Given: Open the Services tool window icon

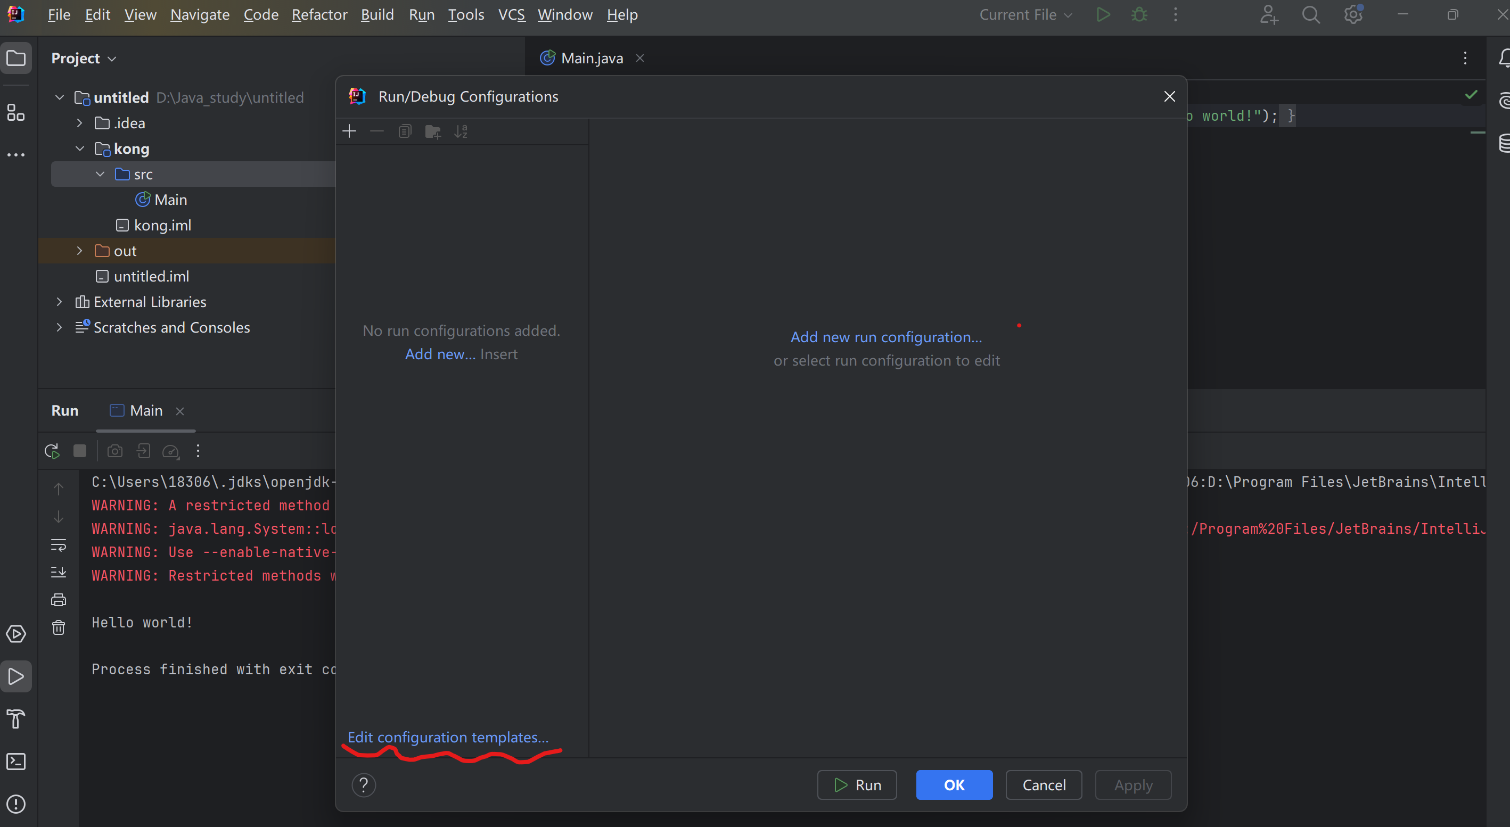Looking at the screenshot, I should 16,634.
